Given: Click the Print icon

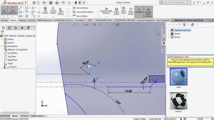Looking at the screenshot, I should pyautogui.click(x=57, y=2).
